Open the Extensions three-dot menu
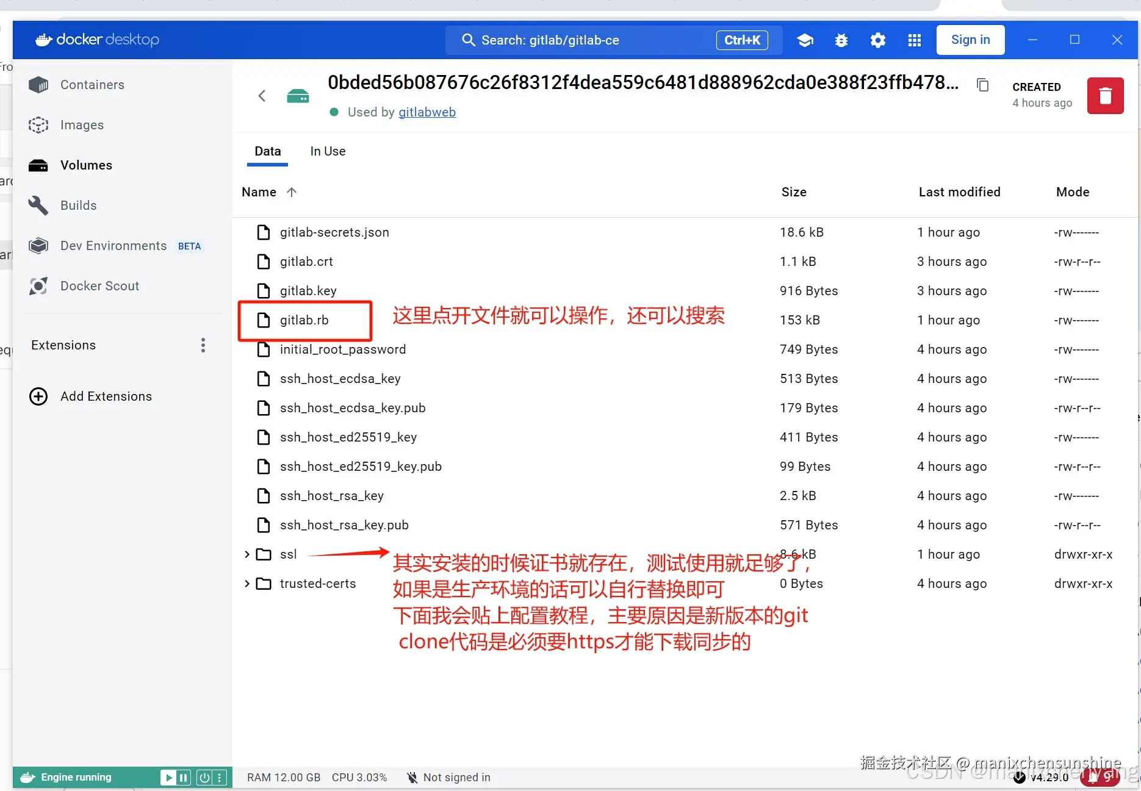This screenshot has height=791, width=1141. 203,345
